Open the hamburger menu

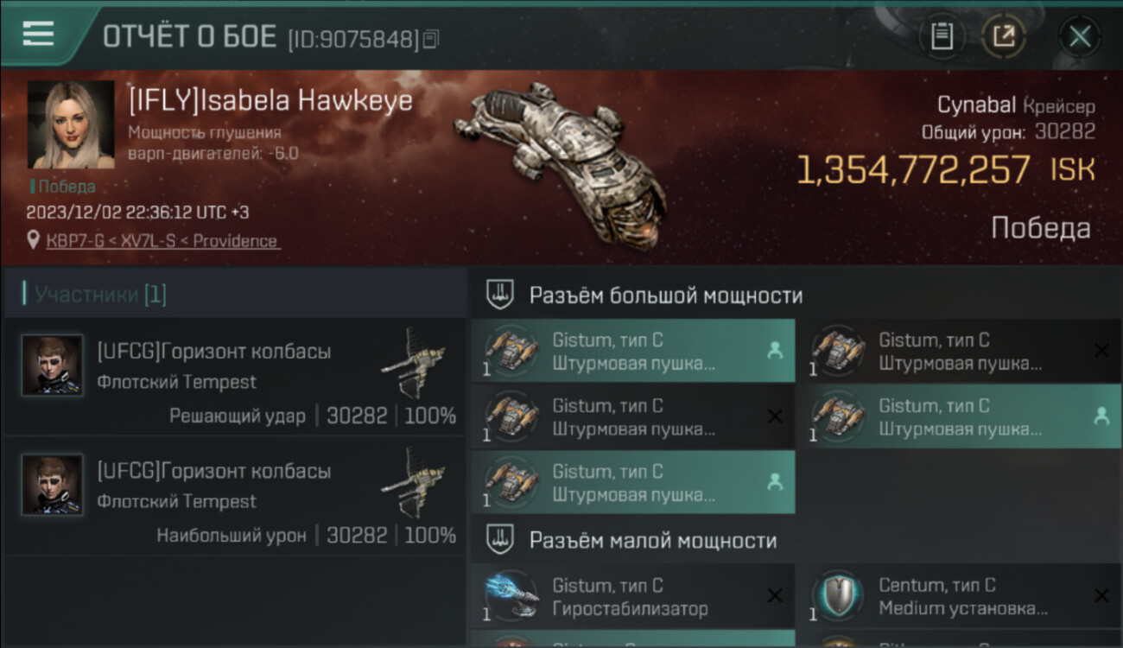tap(38, 34)
